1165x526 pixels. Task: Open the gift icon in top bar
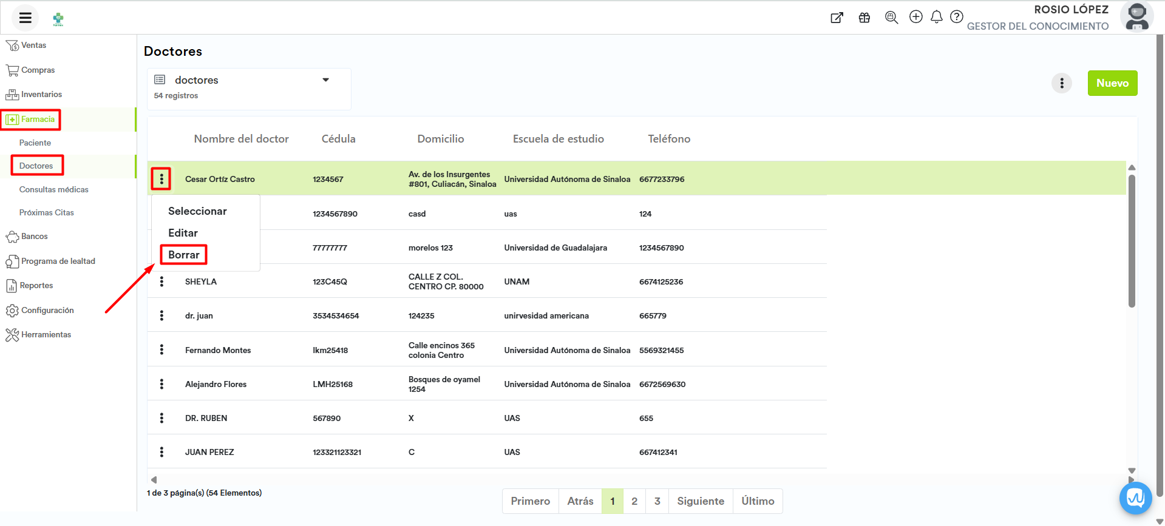pos(864,18)
